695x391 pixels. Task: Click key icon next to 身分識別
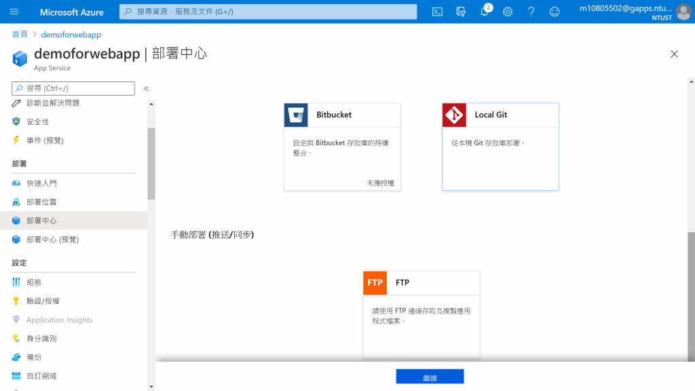(16, 338)
